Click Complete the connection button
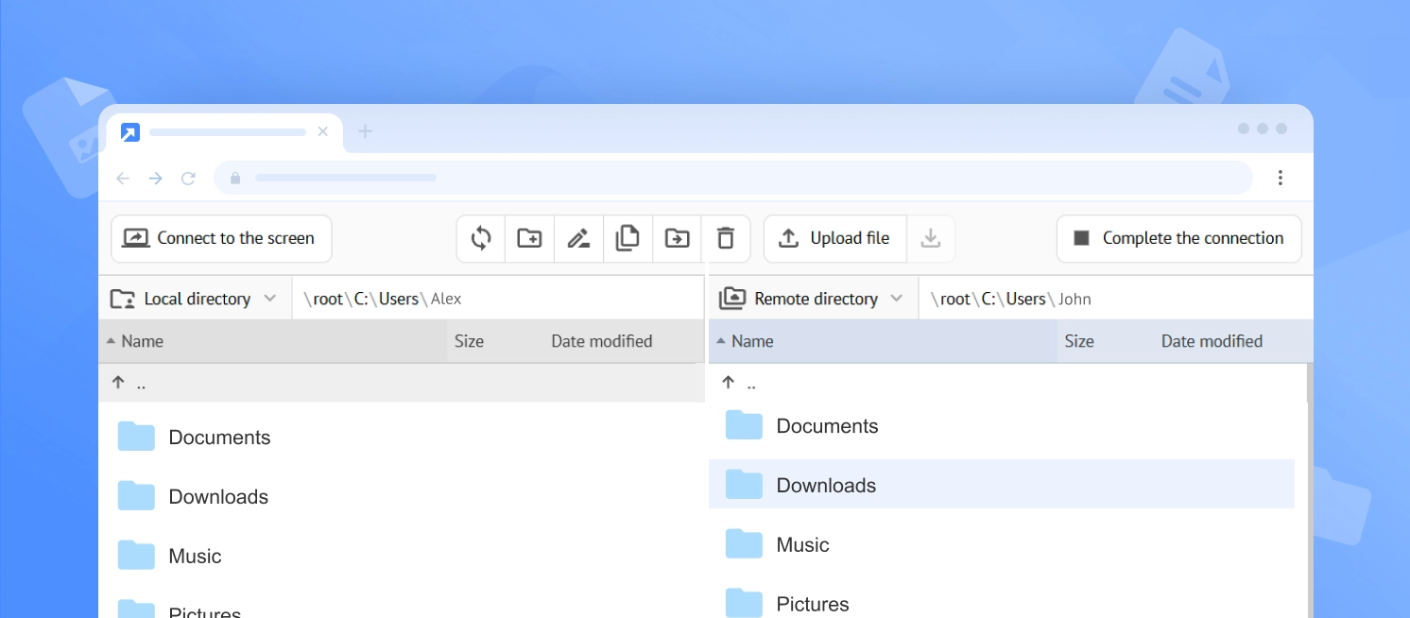The width and height of the screenshot is (1410, 618). click(x=1178, y=238)
